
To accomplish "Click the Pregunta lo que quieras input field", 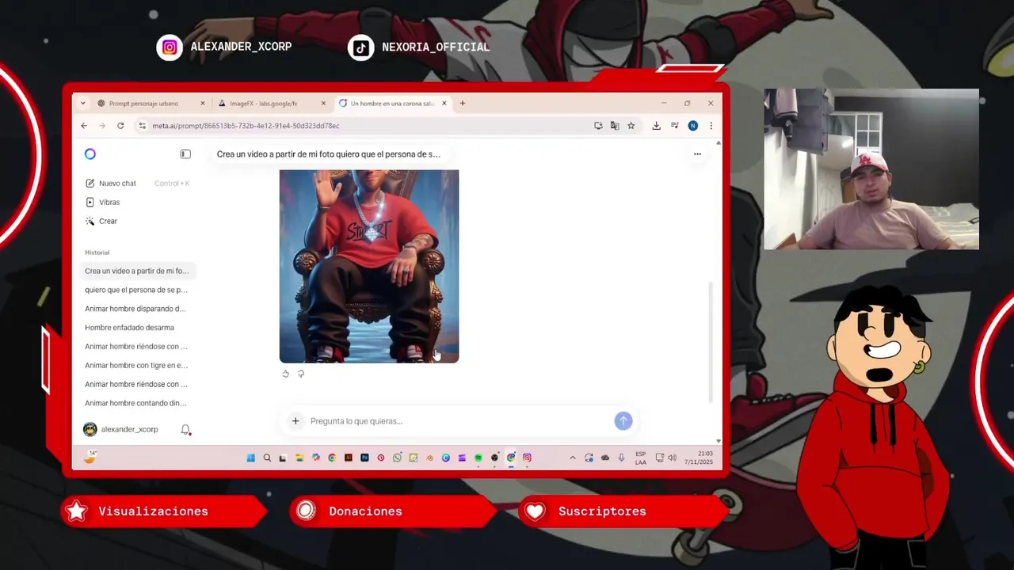I will click(x=458, y=421).
